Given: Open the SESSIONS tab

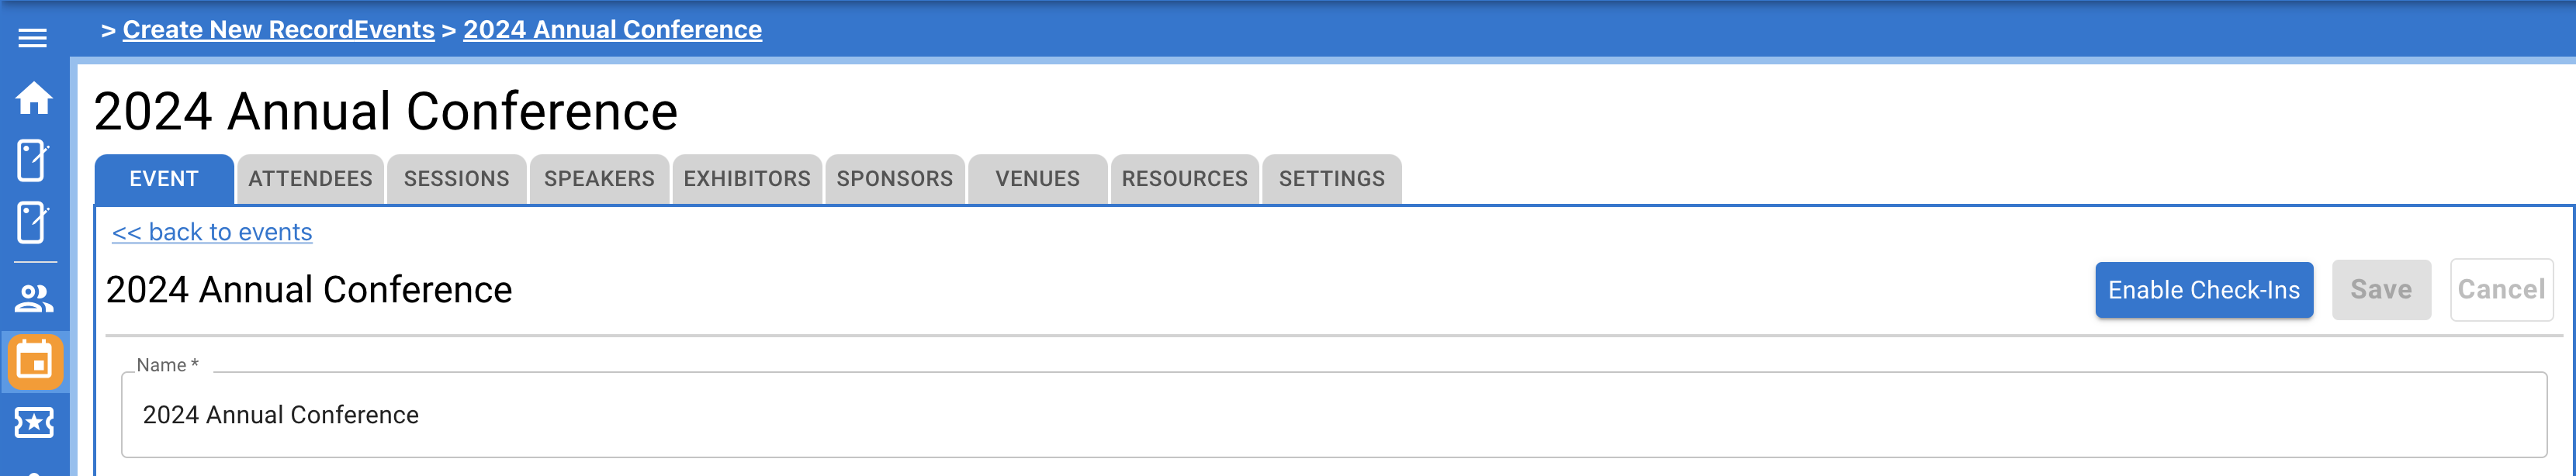Looking at the screenshot, I should pos(457,179).
